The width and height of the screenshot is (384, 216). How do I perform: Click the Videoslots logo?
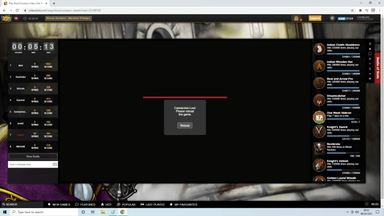point(6,18)
